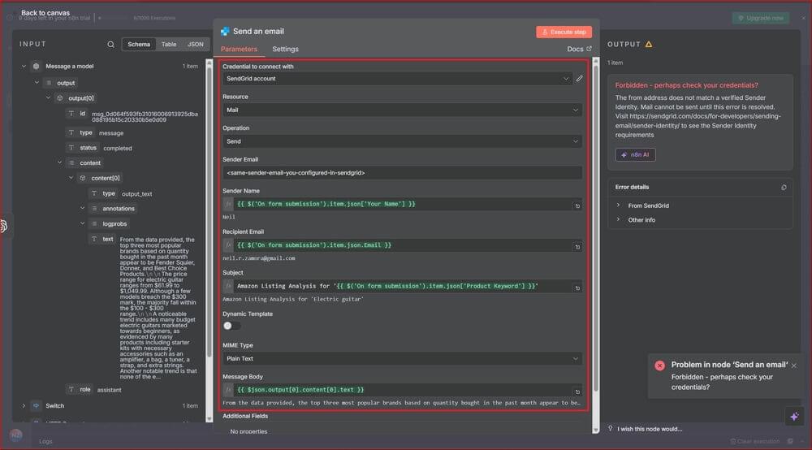The height and width of the screenshot is (450, 812).
Task: Click the sparkle AI assistant icon button
Action: point(793,415)
